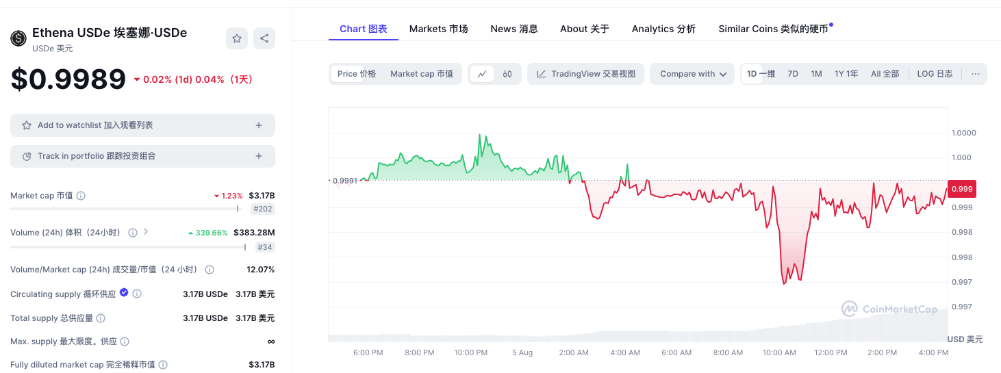Open the Compare with dropdown

tap(693, 74)
